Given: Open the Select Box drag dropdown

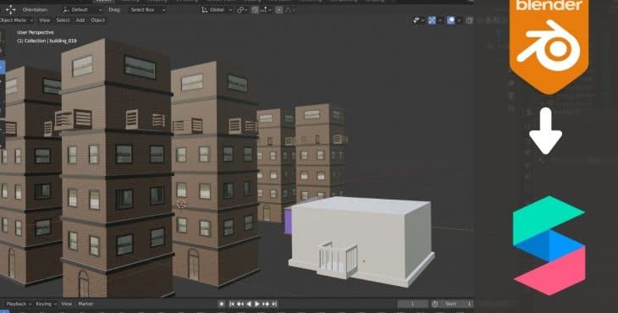Looking at the screenshot, I should [x=147, y=9].
